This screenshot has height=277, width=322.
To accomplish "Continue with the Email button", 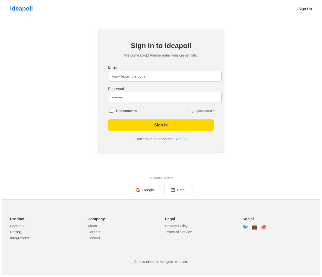I will 178,190.
